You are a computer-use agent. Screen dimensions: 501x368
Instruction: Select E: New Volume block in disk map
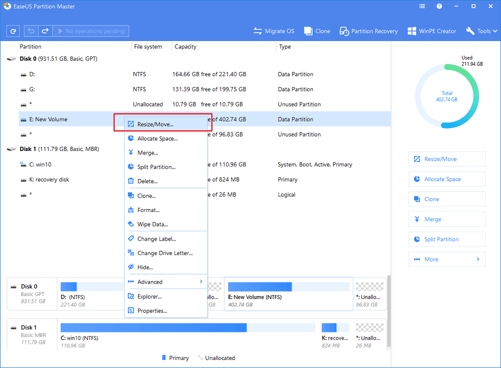click(x=288, y=294)
